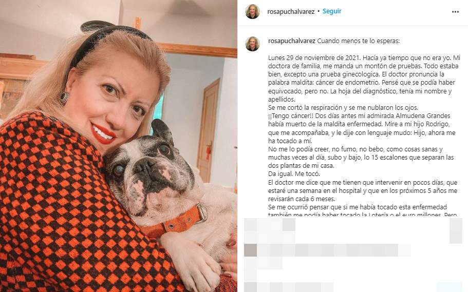The height and width of the screenshot is (292, 468).
Task: Open the three-dot more options menu
Action: click(455, 12)
